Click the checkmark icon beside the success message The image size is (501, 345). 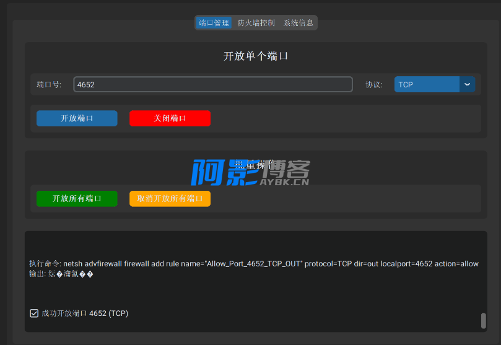(34, 313)
